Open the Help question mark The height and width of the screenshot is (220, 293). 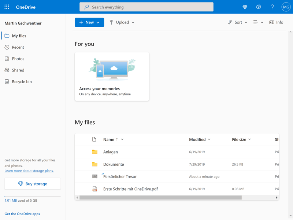point(272,7)
